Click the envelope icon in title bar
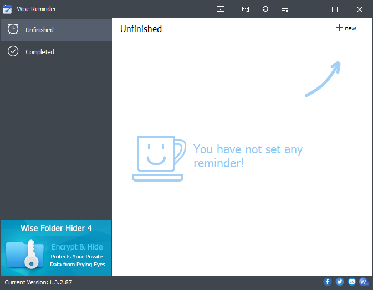Viewport: 373px width, 290px height. click(x=221, y=9)
